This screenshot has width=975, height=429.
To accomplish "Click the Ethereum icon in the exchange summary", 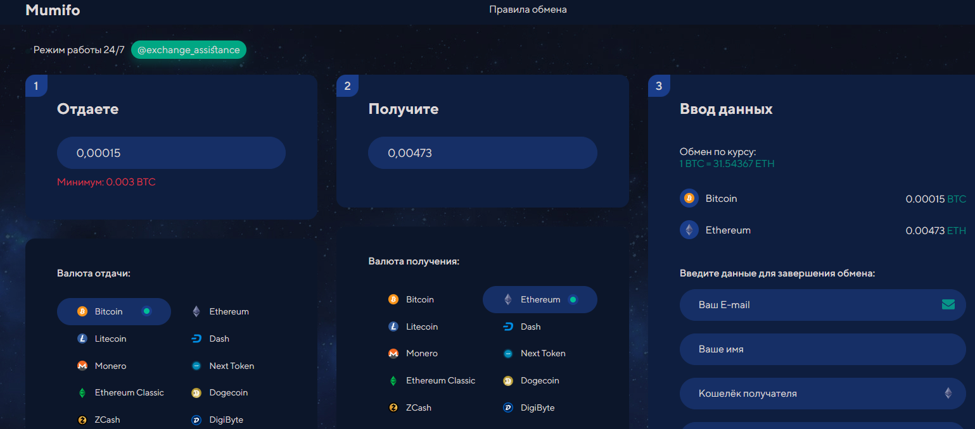I will coord(689,230).
